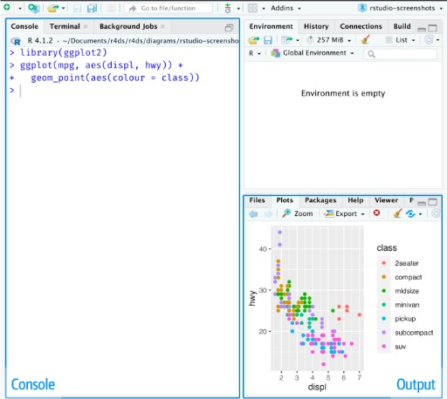Close the Background Jobs tab
This screenshot has width=447, height=399.
tap(162, 26)
